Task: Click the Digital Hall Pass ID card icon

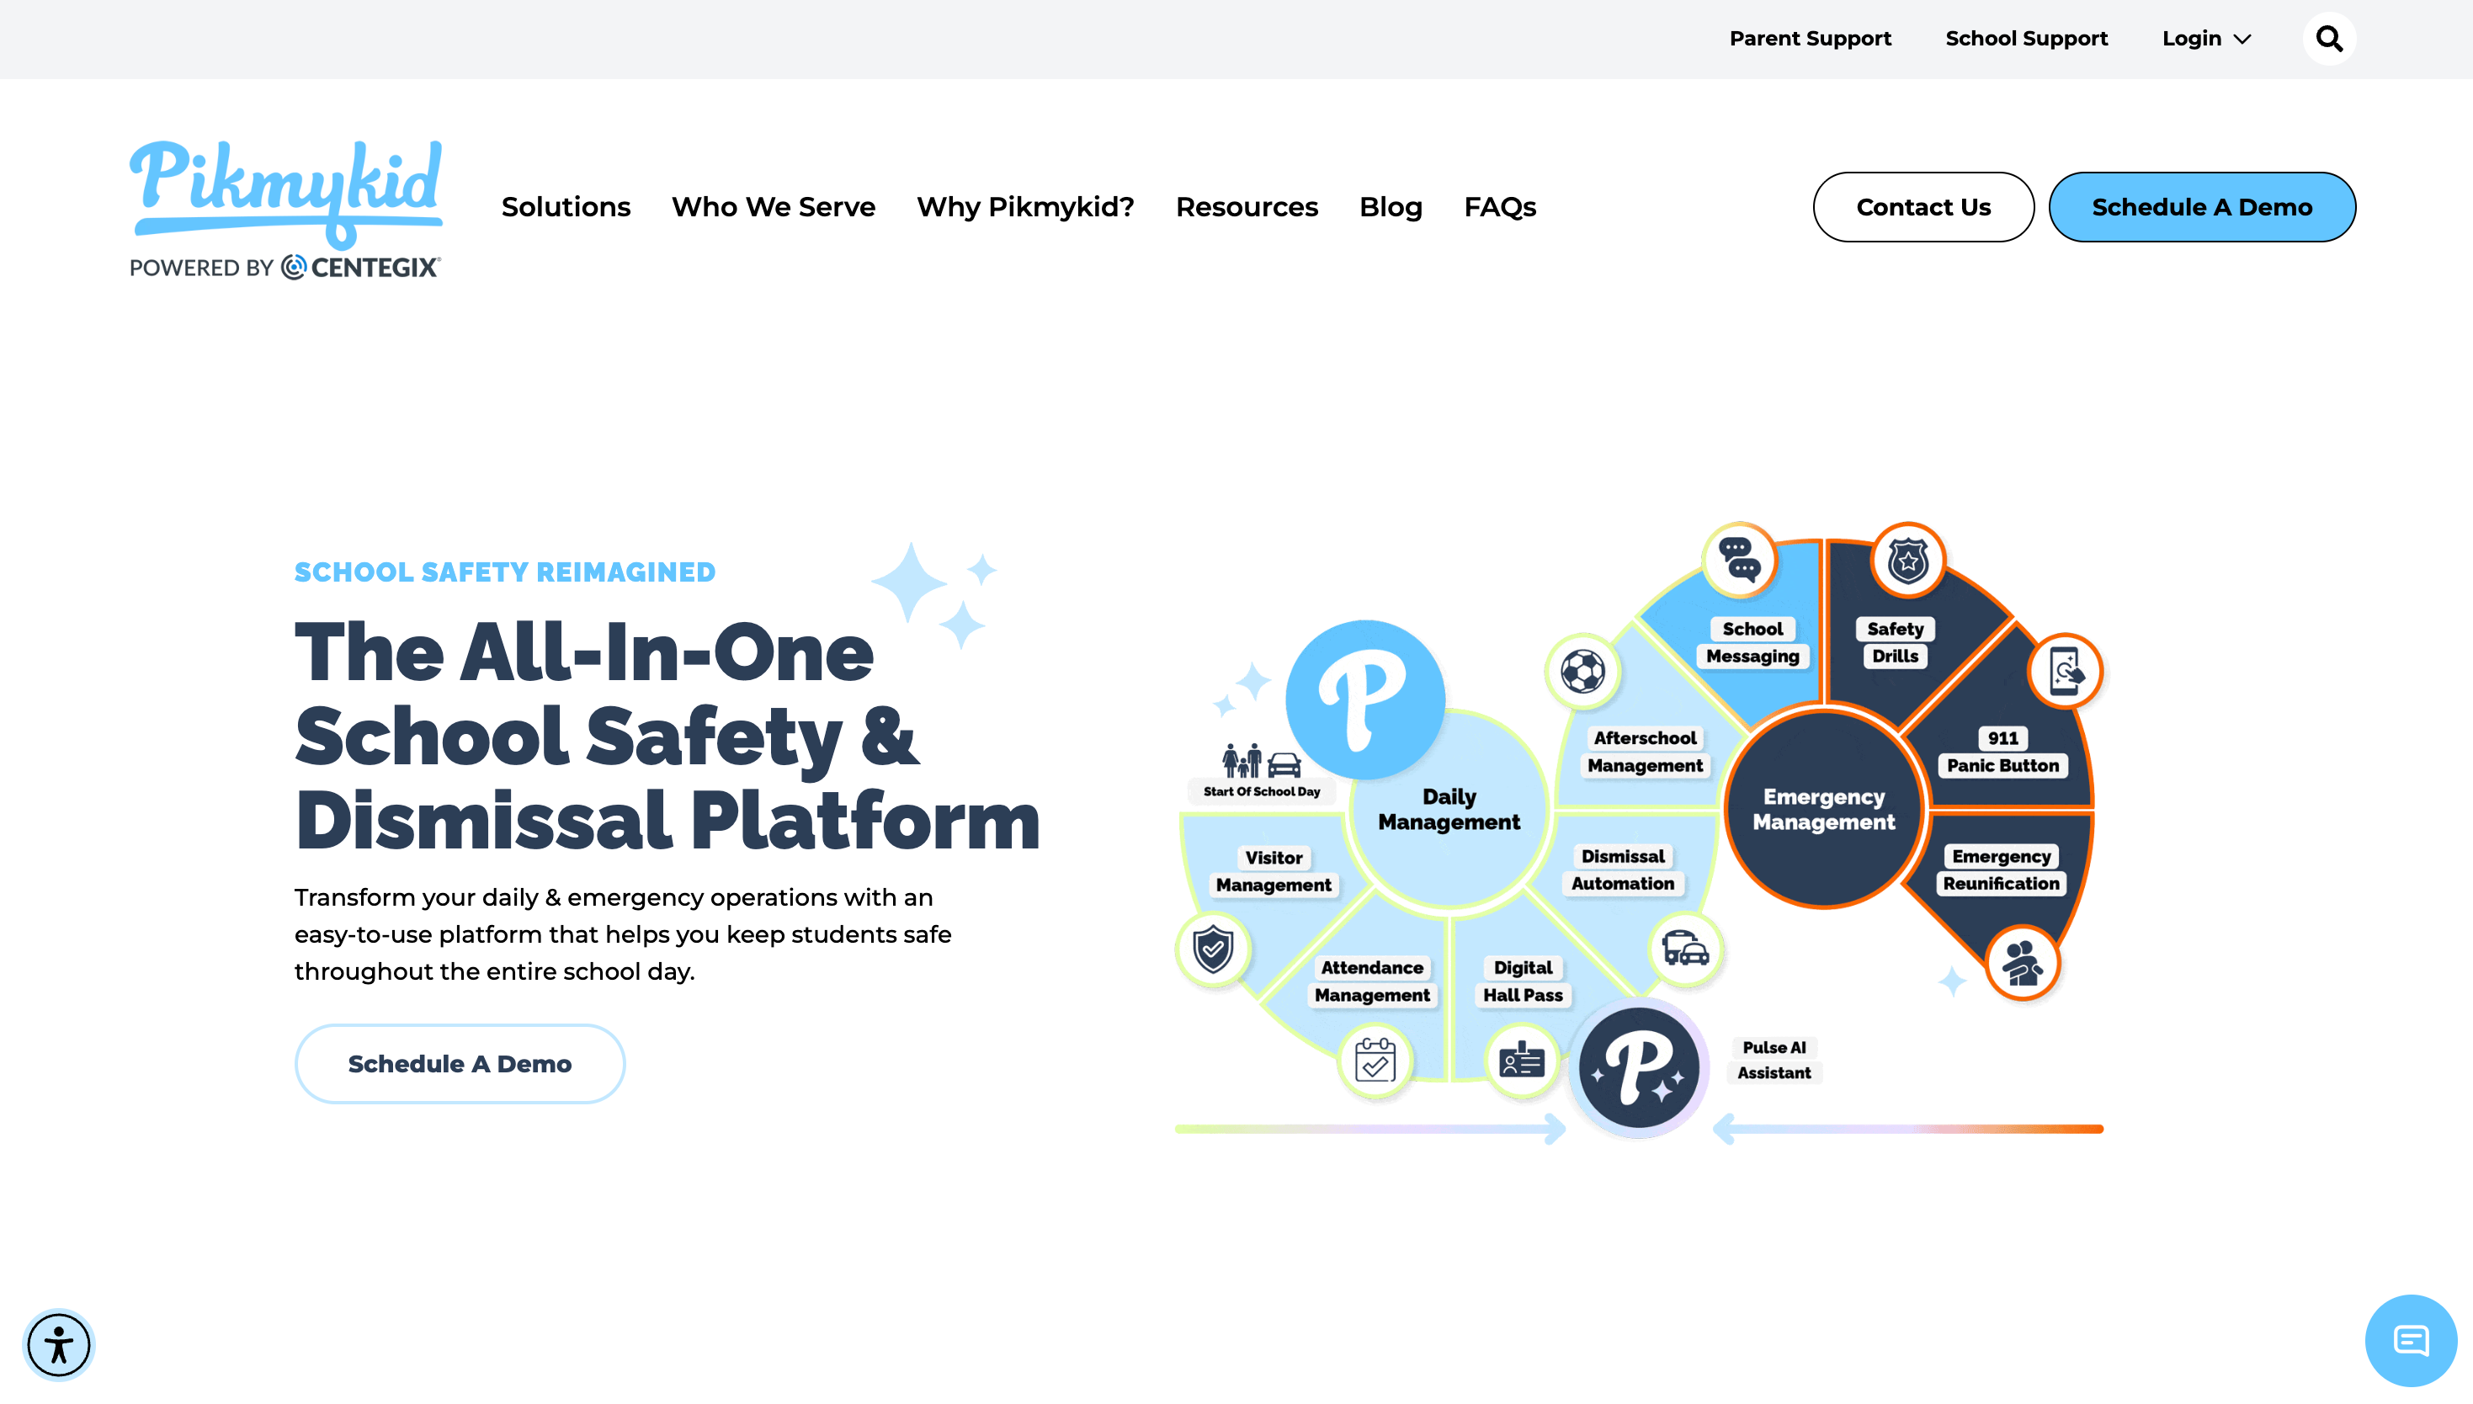Action: [x=1523, y=1061]
